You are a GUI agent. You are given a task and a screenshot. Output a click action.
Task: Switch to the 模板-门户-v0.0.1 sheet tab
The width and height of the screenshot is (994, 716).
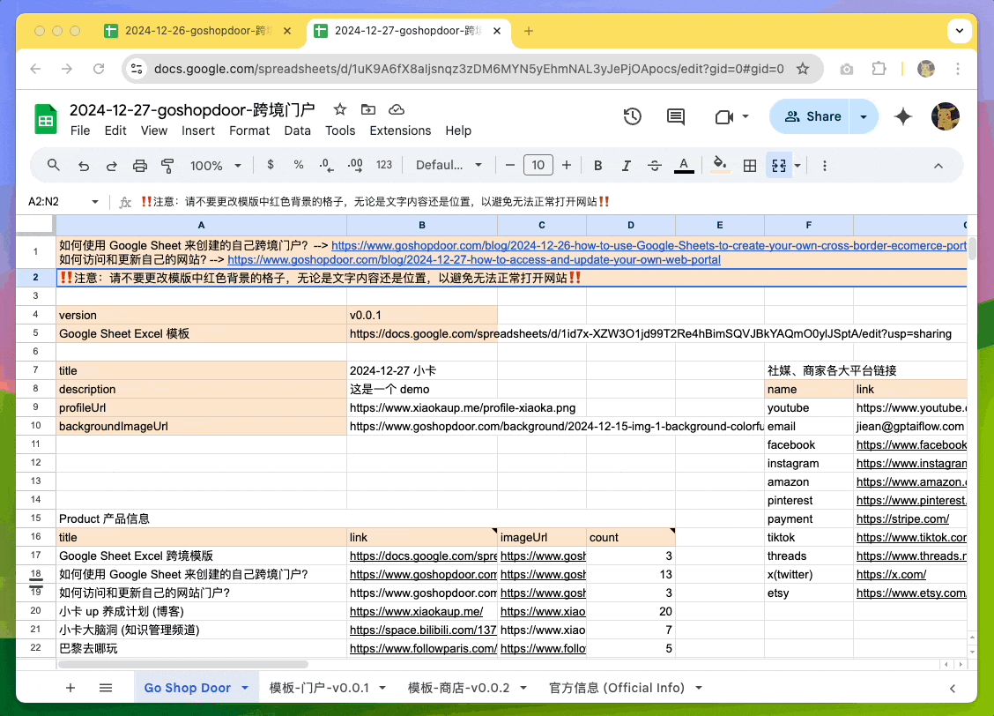(x=320, y=688)
